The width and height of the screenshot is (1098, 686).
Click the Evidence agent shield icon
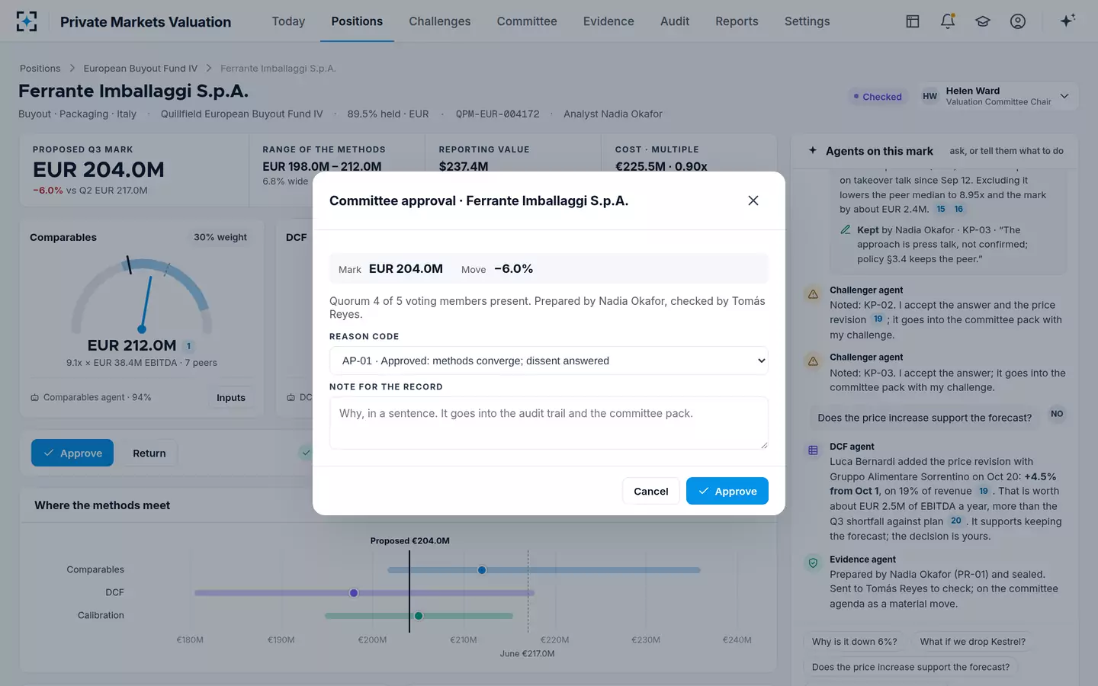813,563
